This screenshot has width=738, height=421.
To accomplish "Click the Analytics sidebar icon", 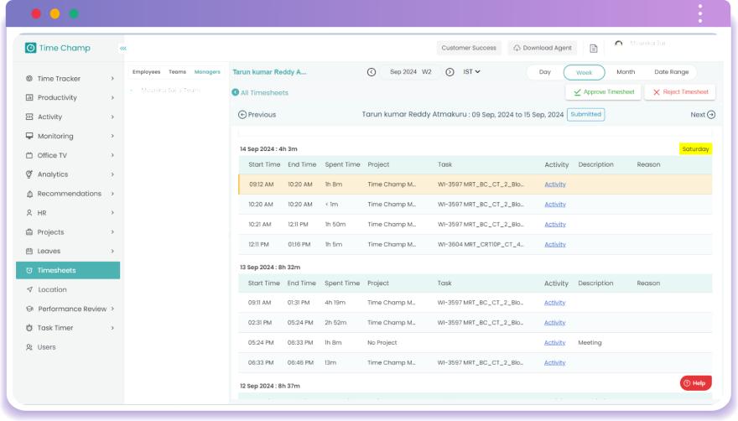I will [29, 174].
